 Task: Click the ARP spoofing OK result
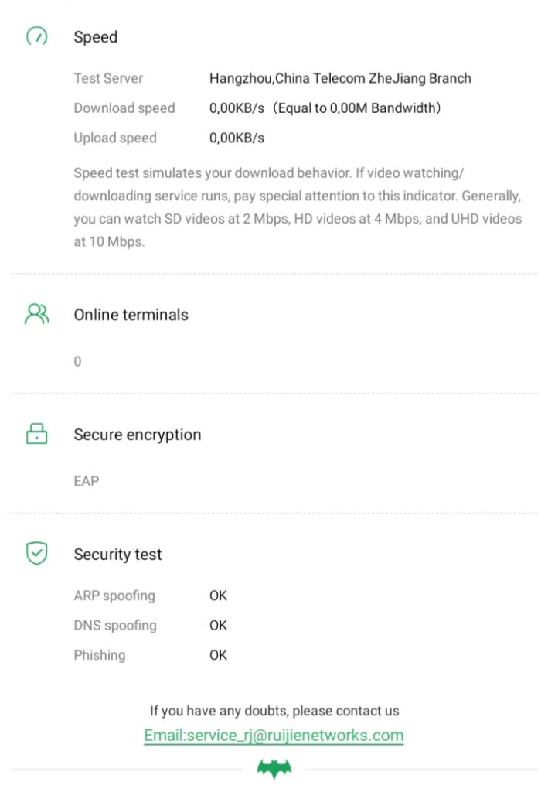pyautogui.click(x=218, y=596)
